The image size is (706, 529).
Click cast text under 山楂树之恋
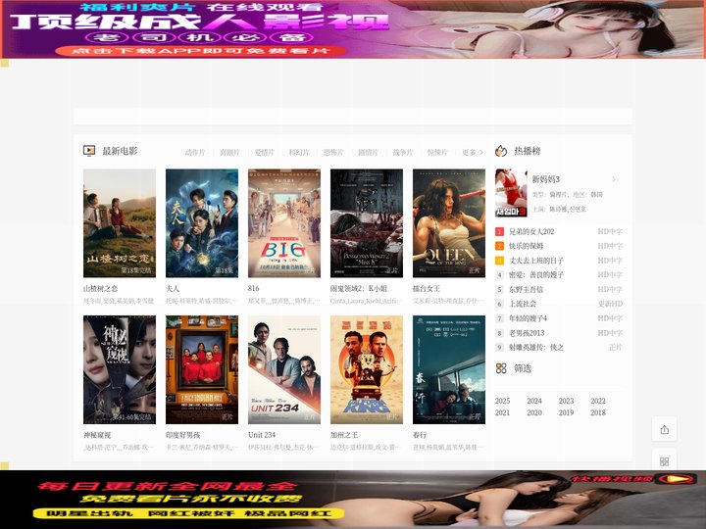(119, 301)
